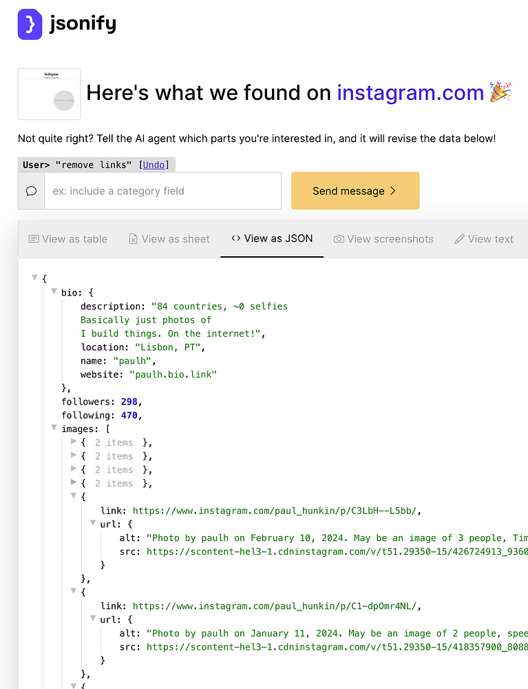
Task: Open the instagram.com link in heading
Action: pos(410,92)
